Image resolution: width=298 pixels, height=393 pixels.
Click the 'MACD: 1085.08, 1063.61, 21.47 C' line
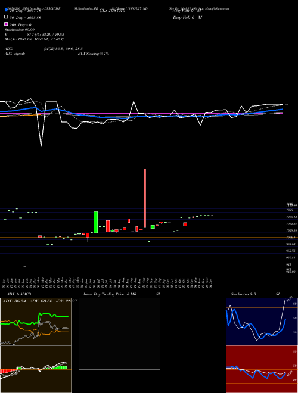coord(34,39)
